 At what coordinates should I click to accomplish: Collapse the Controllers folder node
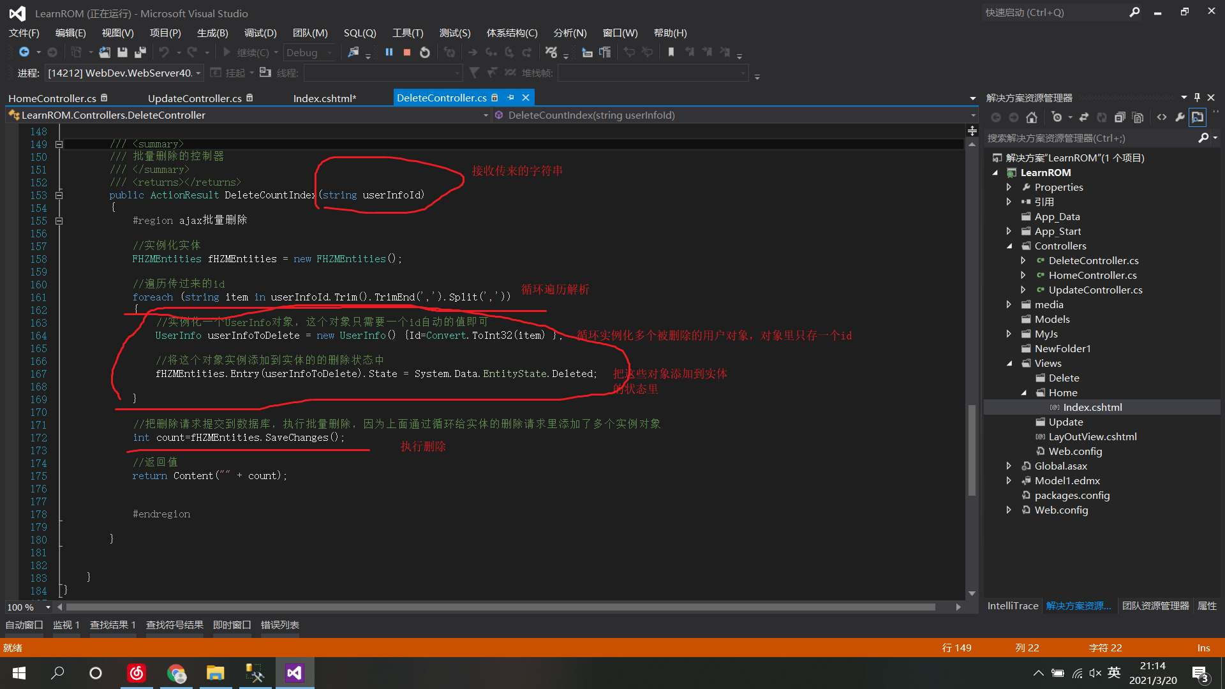(x=1009, y=246)
